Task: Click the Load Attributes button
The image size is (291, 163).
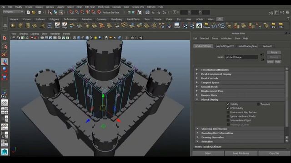Action: coord(241,153)
